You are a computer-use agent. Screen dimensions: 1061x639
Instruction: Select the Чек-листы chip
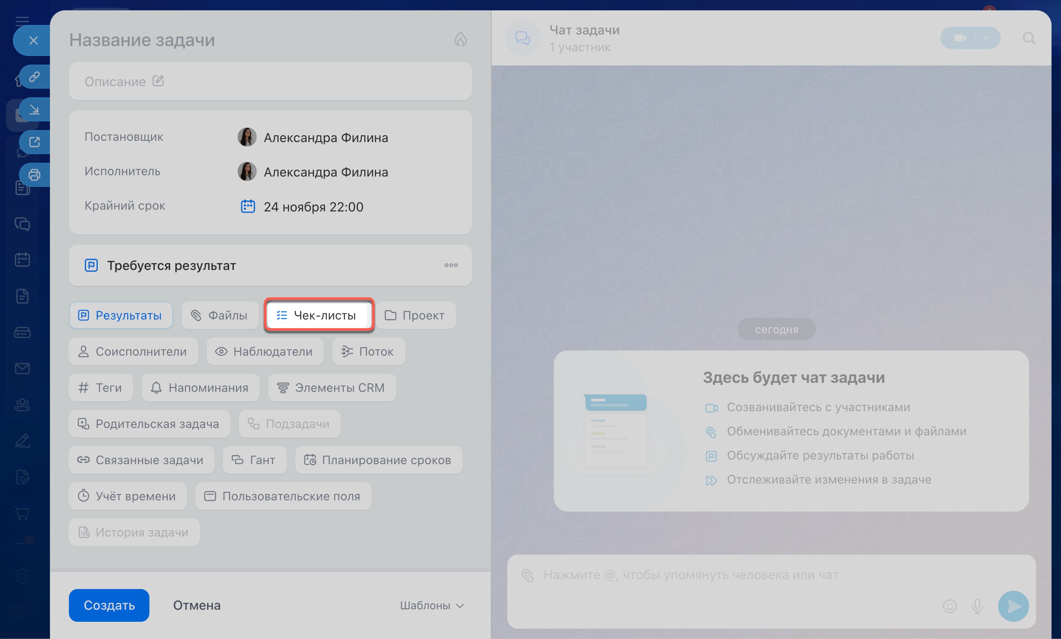pyautogui.click(x=318, y=315)
